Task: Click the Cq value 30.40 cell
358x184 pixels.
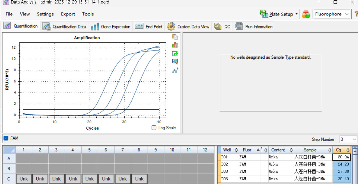Action: 342,179
